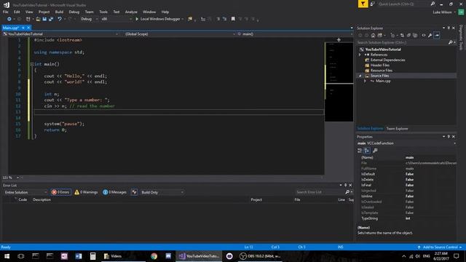Screen dimensions: 466x262
Task: Close the Main.cpp tab
Action: point(28,28)
